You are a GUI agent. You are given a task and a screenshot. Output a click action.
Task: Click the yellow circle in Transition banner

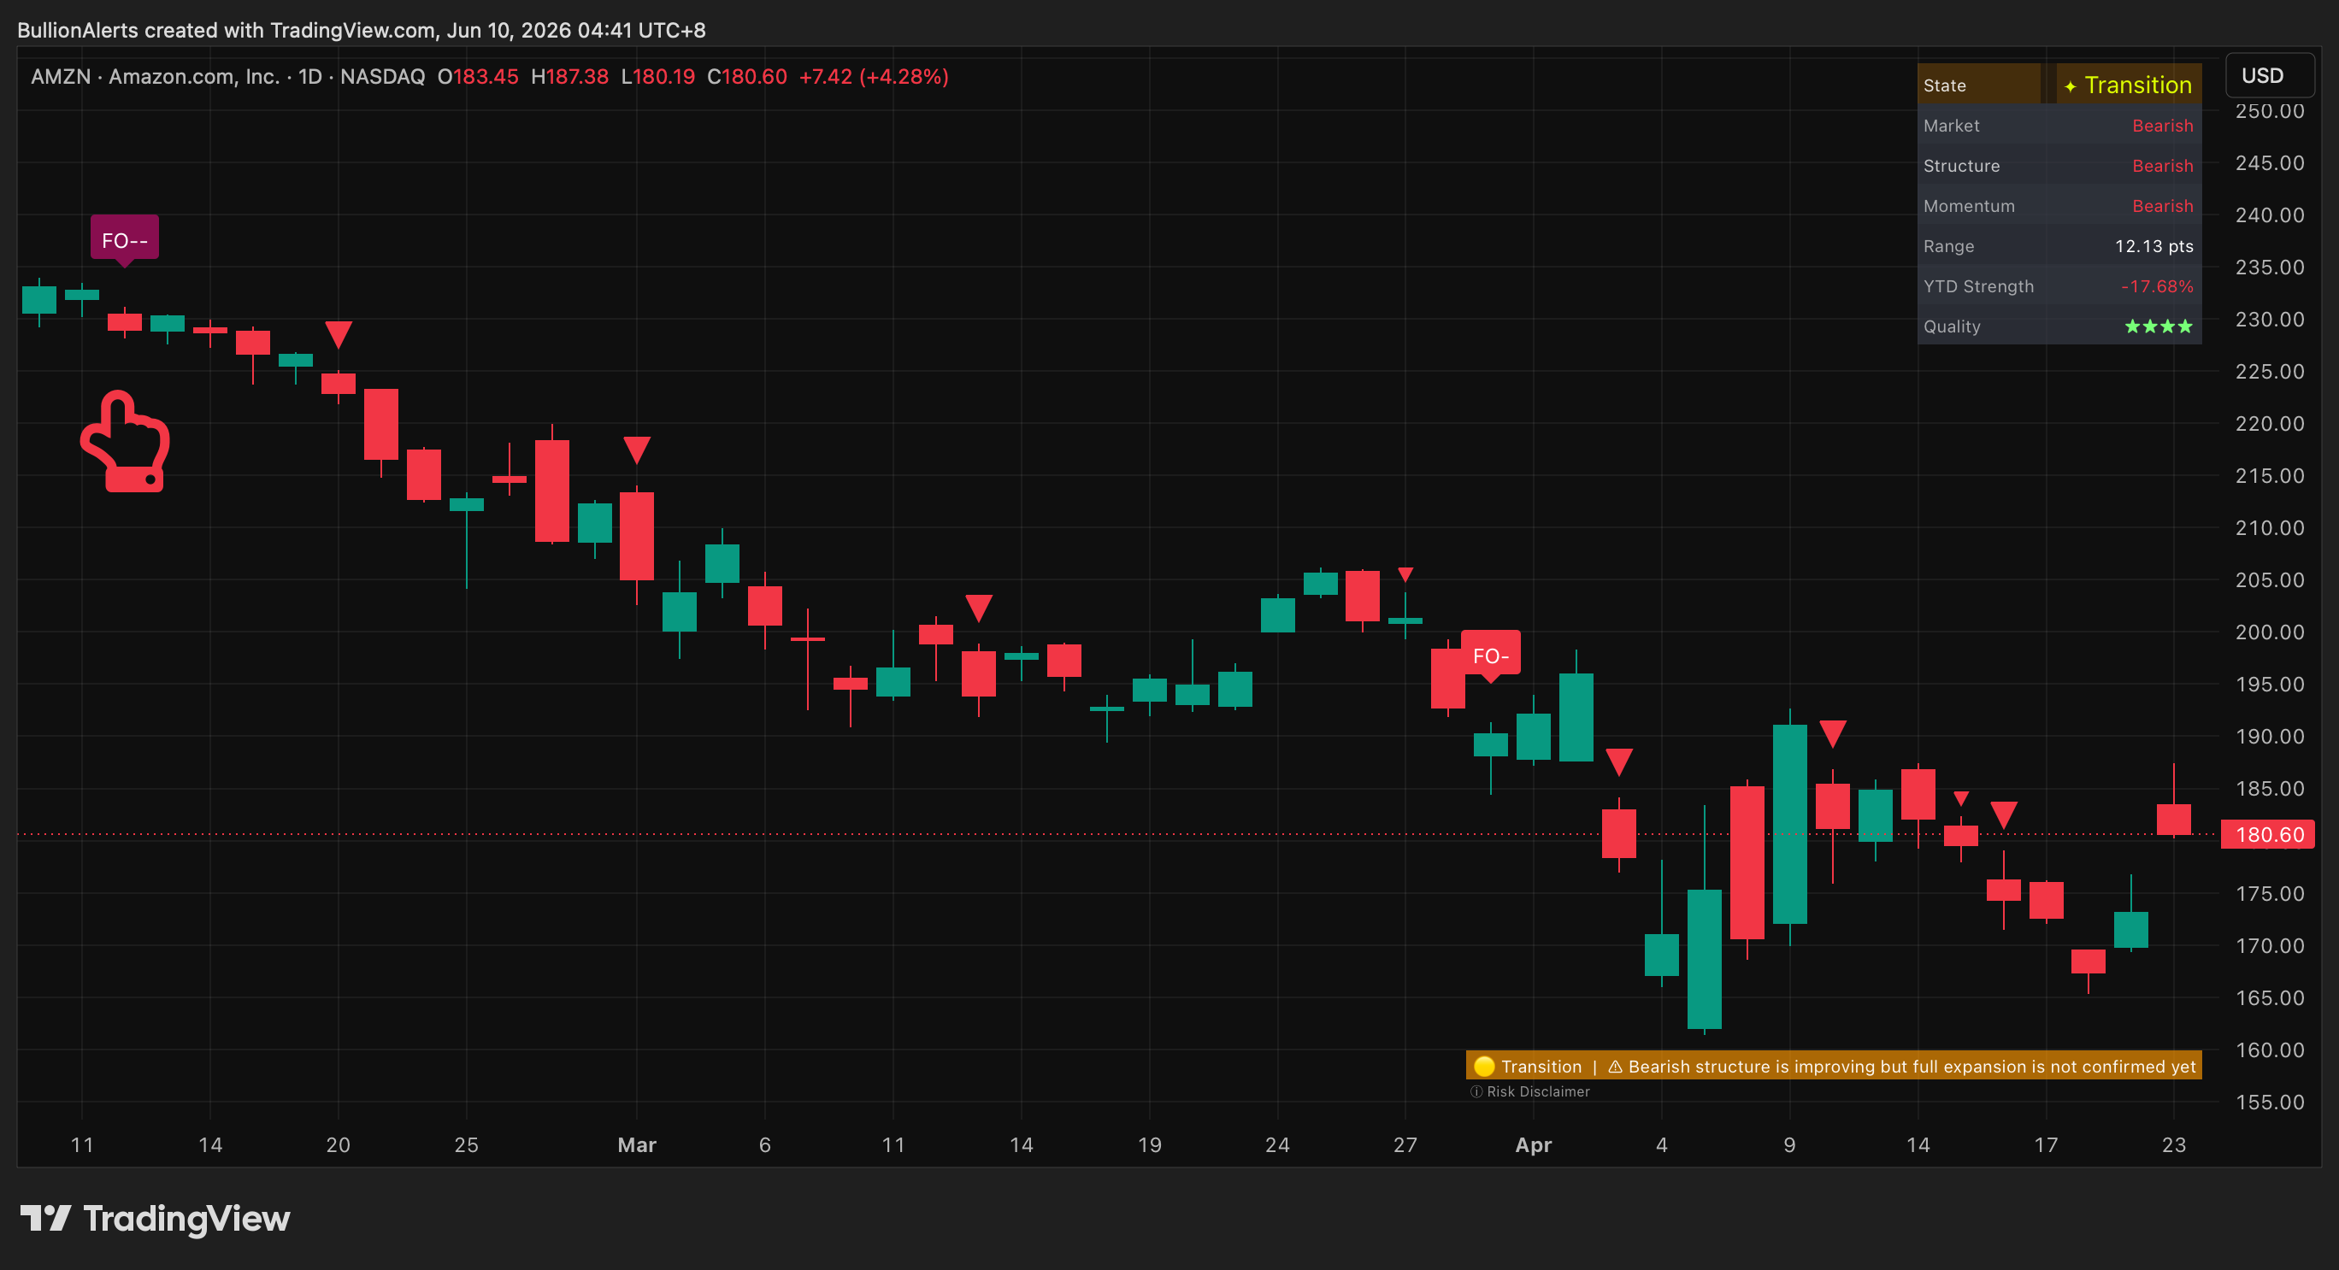coord(1483,1066)
